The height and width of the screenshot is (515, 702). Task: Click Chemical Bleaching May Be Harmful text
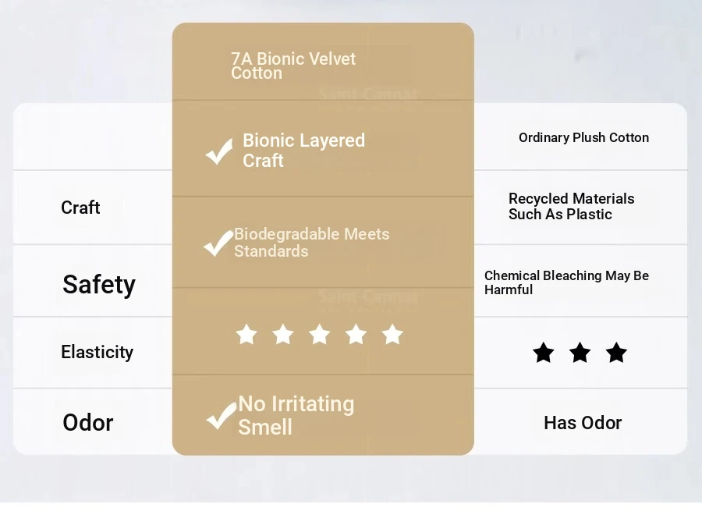[x=566, y=282]
